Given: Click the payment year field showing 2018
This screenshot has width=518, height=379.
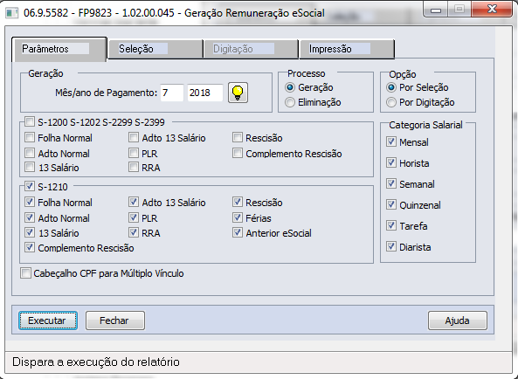Looking at the screenshot, I should (205, 93).
